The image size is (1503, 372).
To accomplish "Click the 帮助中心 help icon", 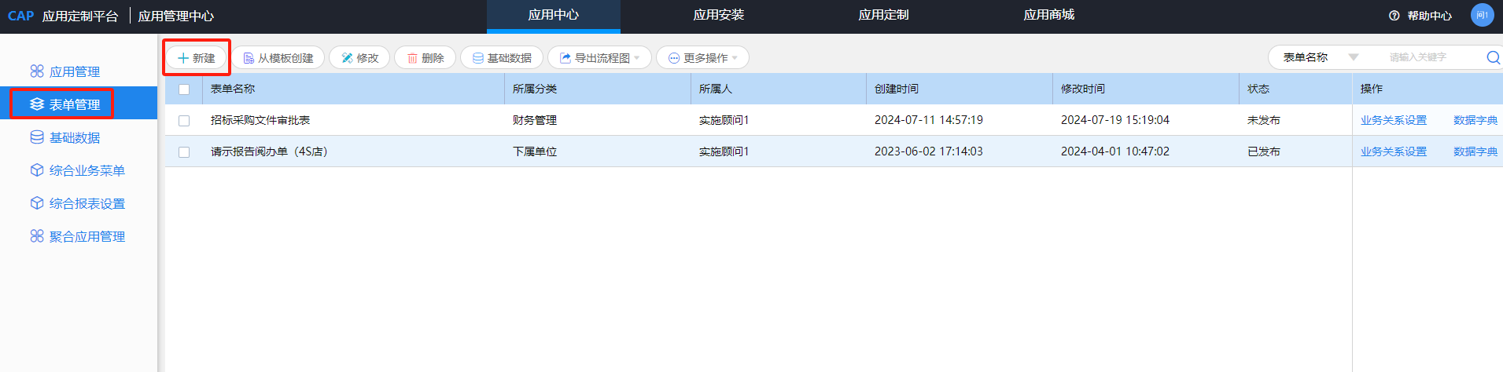I will click(x=1394, y=16).
